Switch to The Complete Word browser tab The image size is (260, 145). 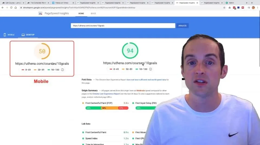pyautogui.click(x=38, y=3)
